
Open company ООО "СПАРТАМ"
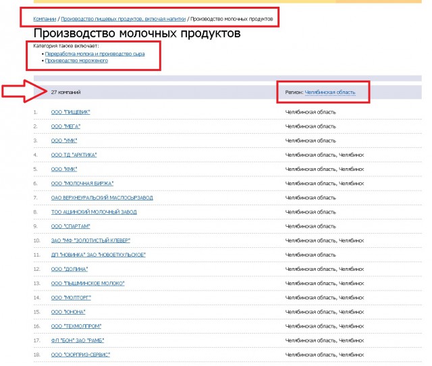[70, 226]
